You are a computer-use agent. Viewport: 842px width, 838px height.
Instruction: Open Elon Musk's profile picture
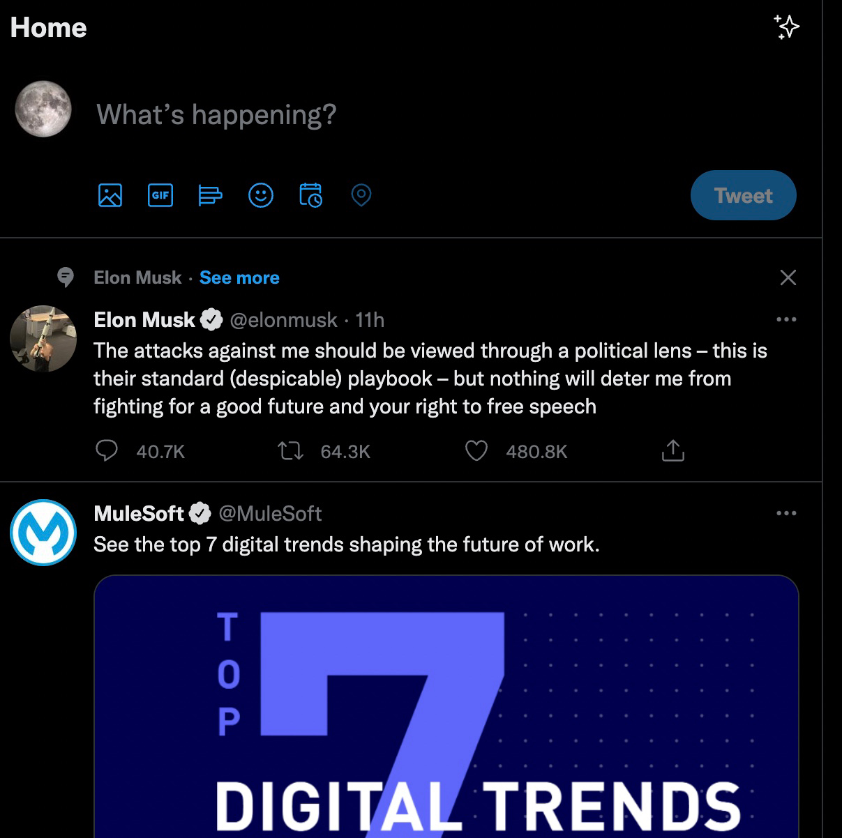pyautogui.click(x=43, y=338)
